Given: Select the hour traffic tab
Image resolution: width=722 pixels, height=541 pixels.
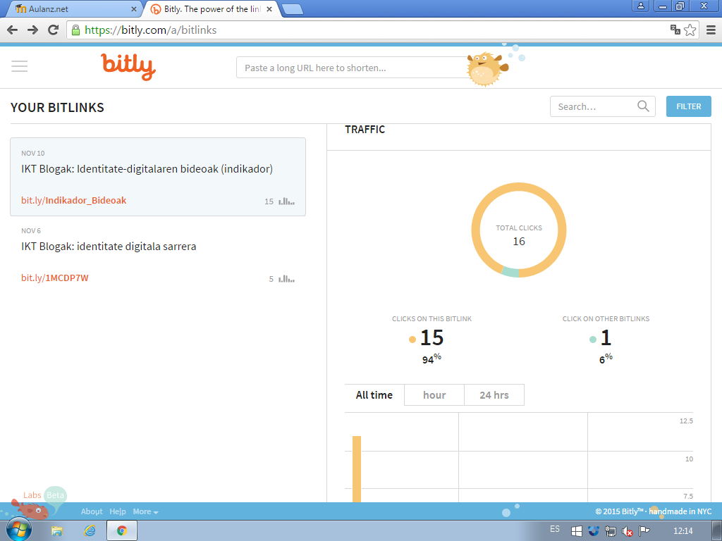Looking at the screenshot, I should [x=434, y=394].
